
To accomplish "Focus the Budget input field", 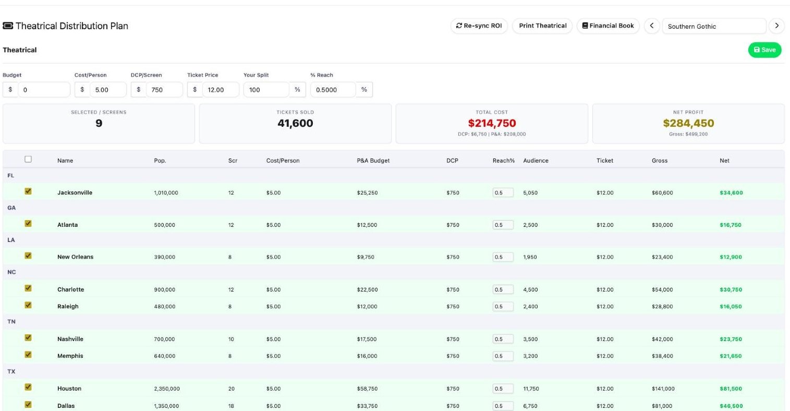I will (44, 90).
